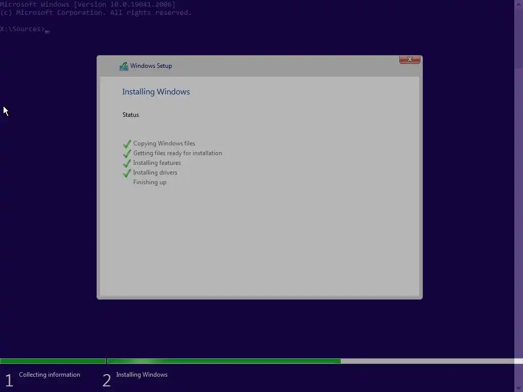Click the X:\Sources> command prompt line
523x392 pixels.
25,29
